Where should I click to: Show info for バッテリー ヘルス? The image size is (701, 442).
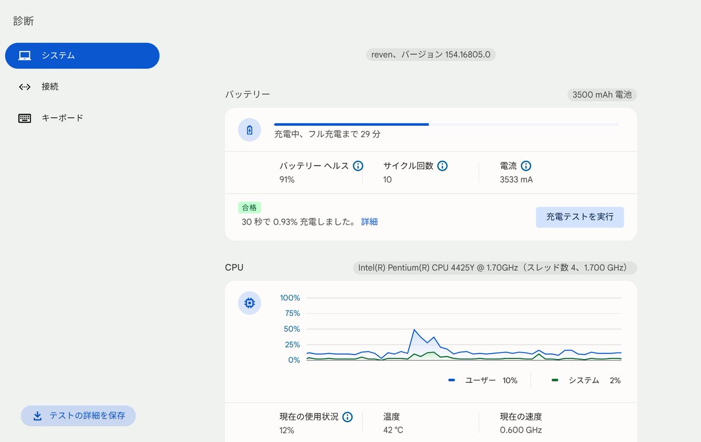358,166
